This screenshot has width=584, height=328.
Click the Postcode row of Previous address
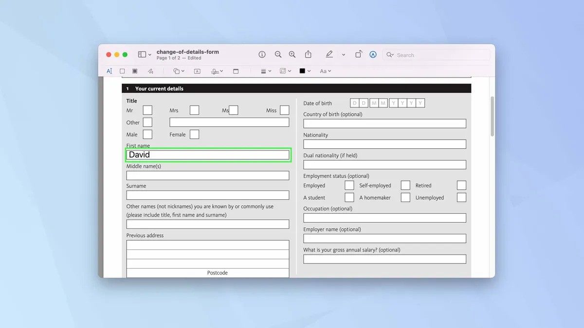(208, 273)
